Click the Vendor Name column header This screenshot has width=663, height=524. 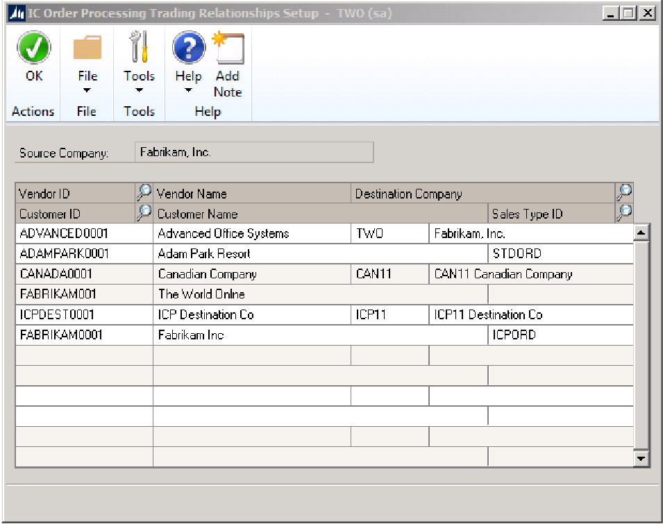(x=252, y=194)
